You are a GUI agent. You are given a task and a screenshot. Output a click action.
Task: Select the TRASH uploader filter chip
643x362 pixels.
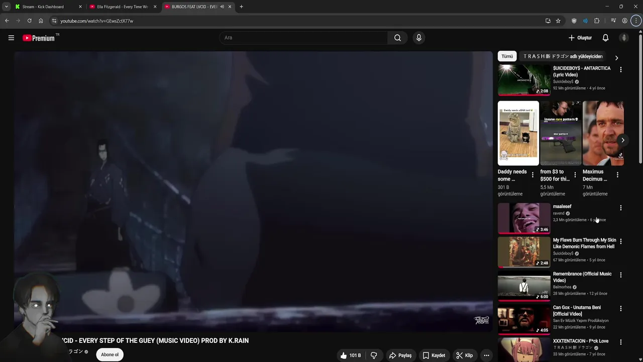coord(563,56)
